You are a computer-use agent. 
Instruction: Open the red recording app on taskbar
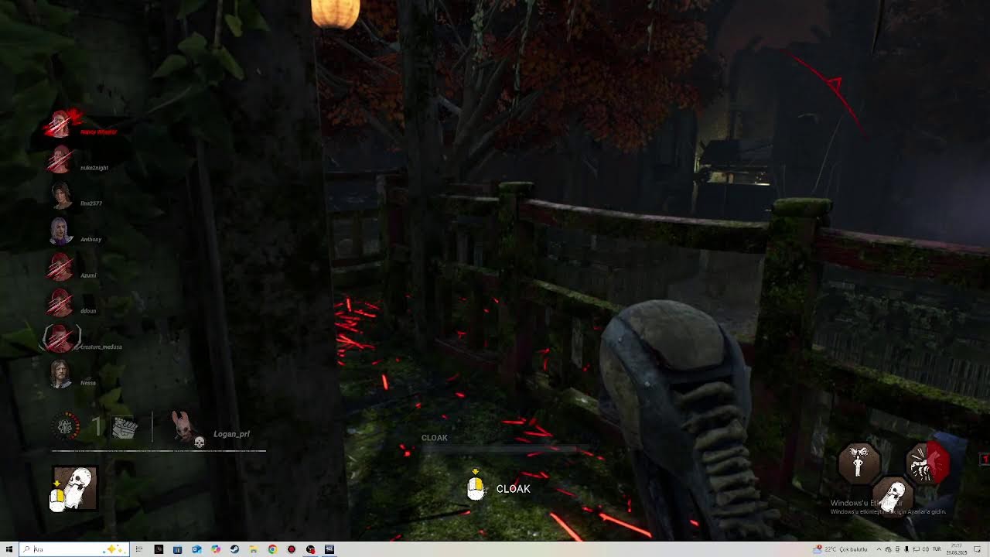(292, 549)
